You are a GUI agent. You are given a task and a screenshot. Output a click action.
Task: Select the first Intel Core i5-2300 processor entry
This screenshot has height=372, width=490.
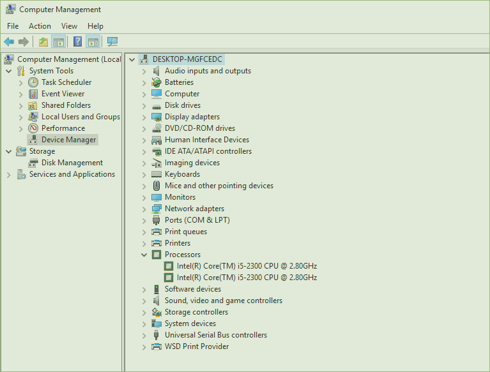coord(247,266)
